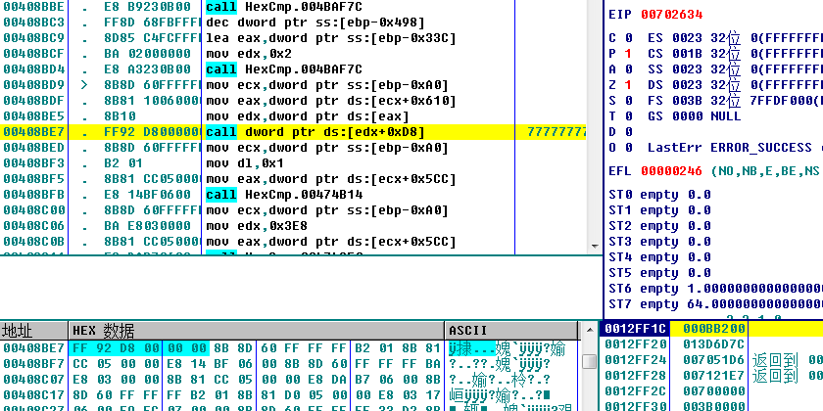Click the dump pane scroll-up arrow
The width and height of the screenshot is (823, 411).
tap(590, 331)
